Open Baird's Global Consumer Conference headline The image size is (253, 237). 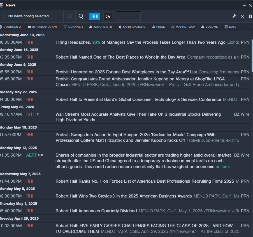tap(138, 99)
